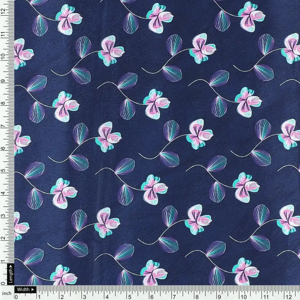The height and width of the screenshot is (300, 300).
Task: Pick the 4 mark on the length ruler
Action: pyautogui.click(x=3, y=193)
